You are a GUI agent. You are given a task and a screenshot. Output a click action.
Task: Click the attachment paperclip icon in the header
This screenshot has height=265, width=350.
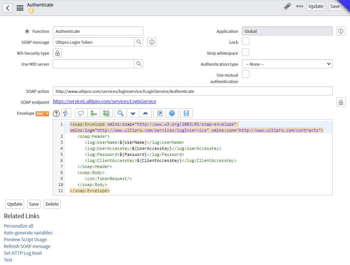(287, 6)
